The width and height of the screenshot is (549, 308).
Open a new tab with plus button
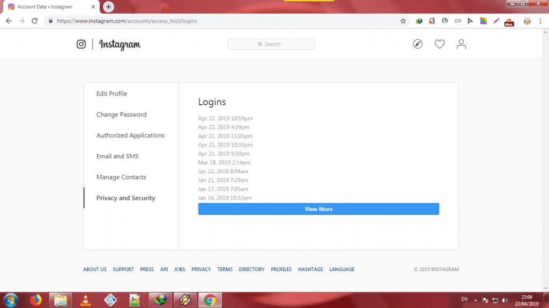[108, 6]
